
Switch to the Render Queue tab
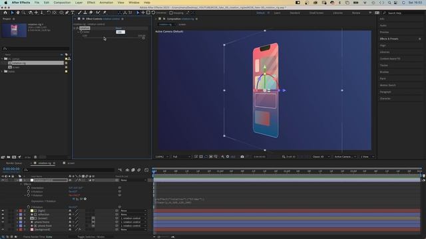[14, 163]
